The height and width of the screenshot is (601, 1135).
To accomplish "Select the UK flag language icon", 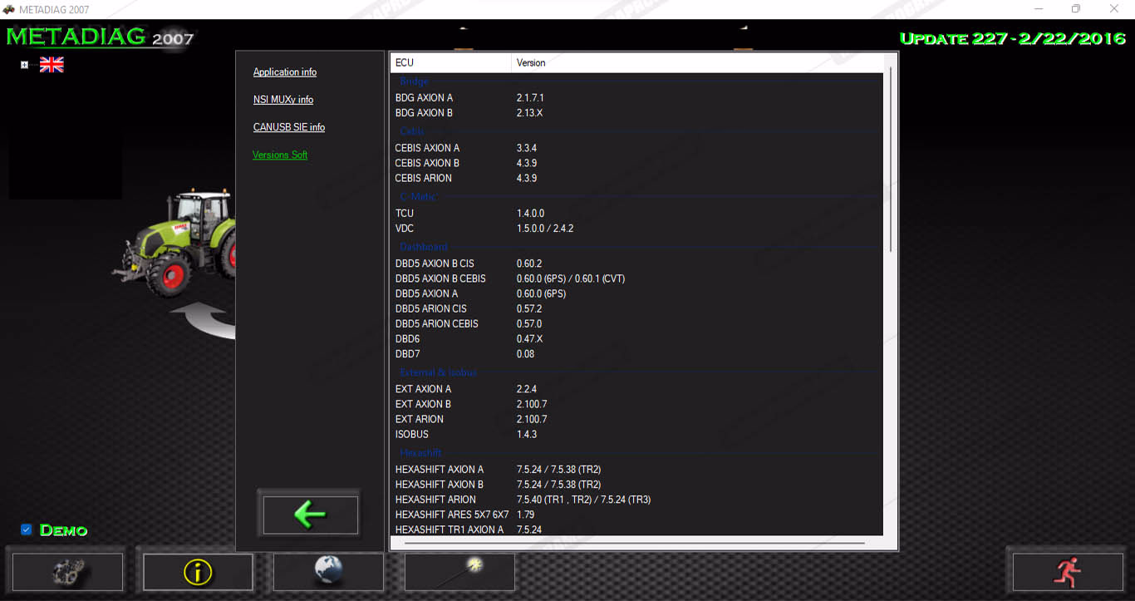I will point(52,65).
